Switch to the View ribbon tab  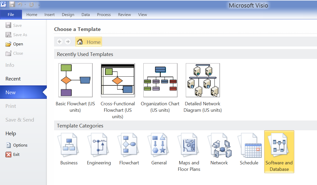(143, 15)
